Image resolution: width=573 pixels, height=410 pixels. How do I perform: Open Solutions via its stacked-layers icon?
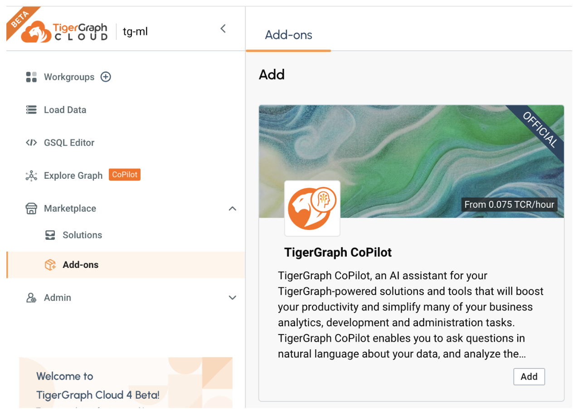(49, 235)
